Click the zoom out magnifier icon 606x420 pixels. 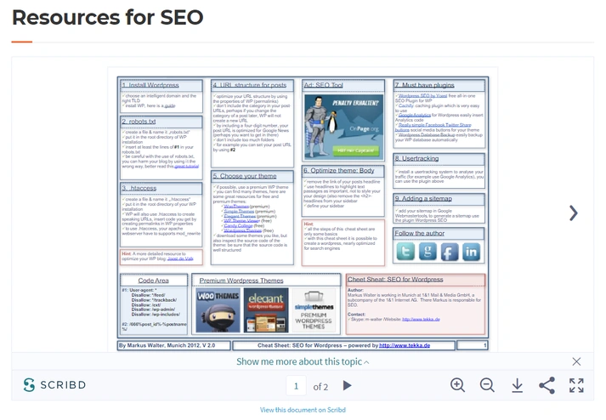(487, 385)
